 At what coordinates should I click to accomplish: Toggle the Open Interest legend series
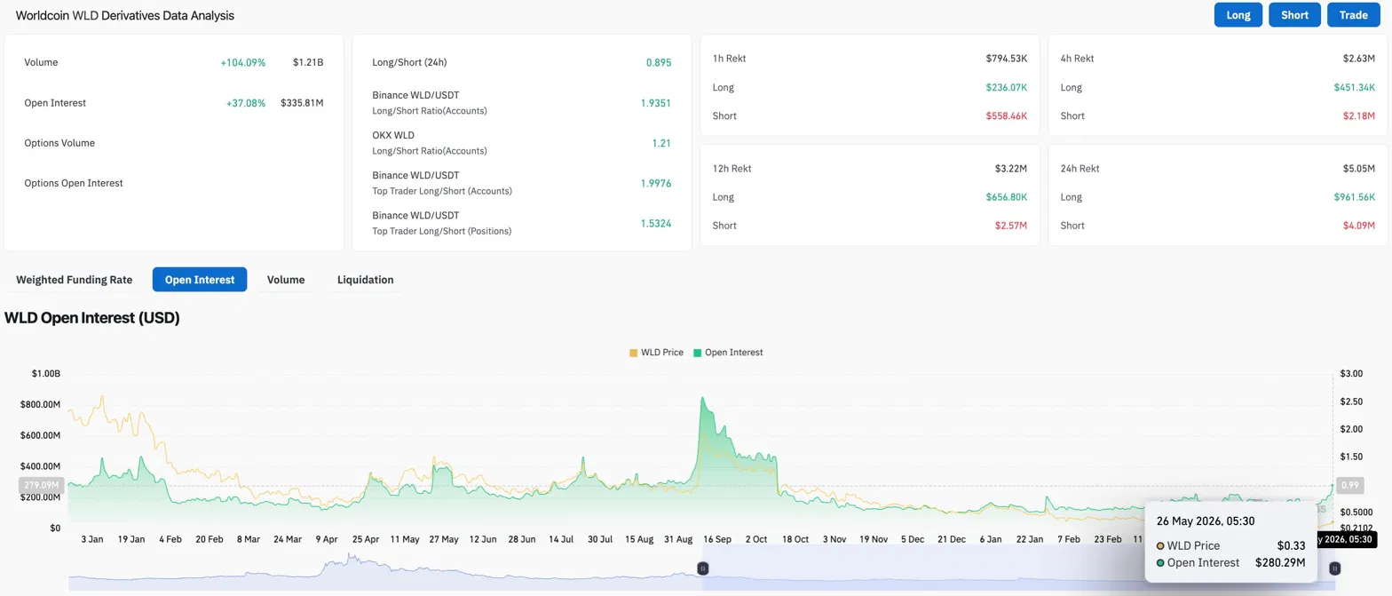(x=728, y=353)
